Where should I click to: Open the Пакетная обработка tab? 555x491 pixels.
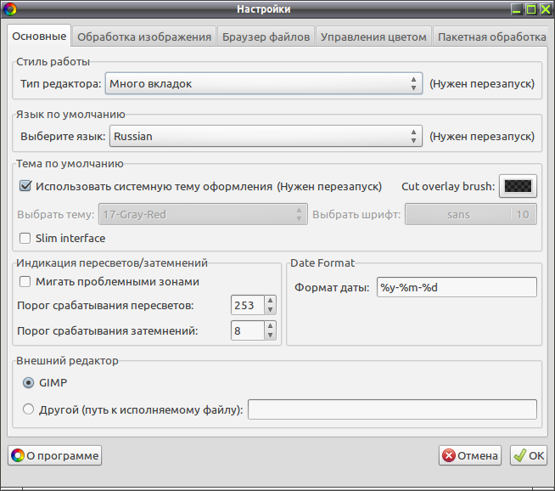(491, 37)
